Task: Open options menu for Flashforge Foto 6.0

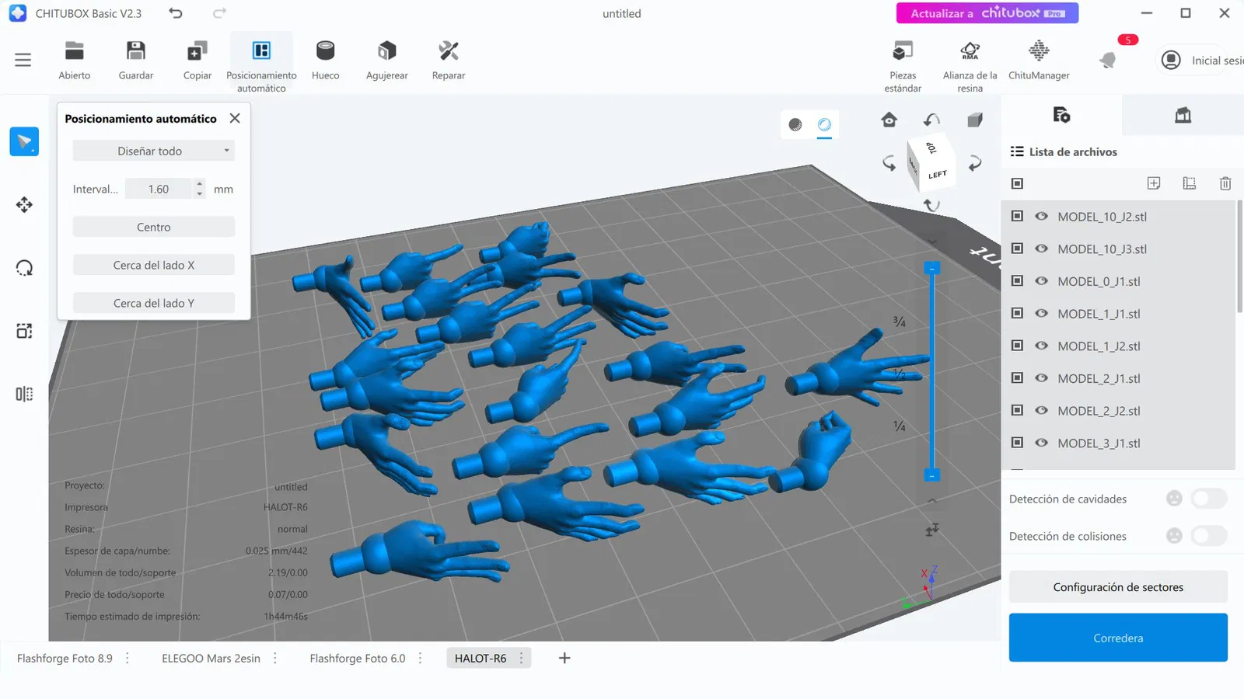Action: pos(421,659)
